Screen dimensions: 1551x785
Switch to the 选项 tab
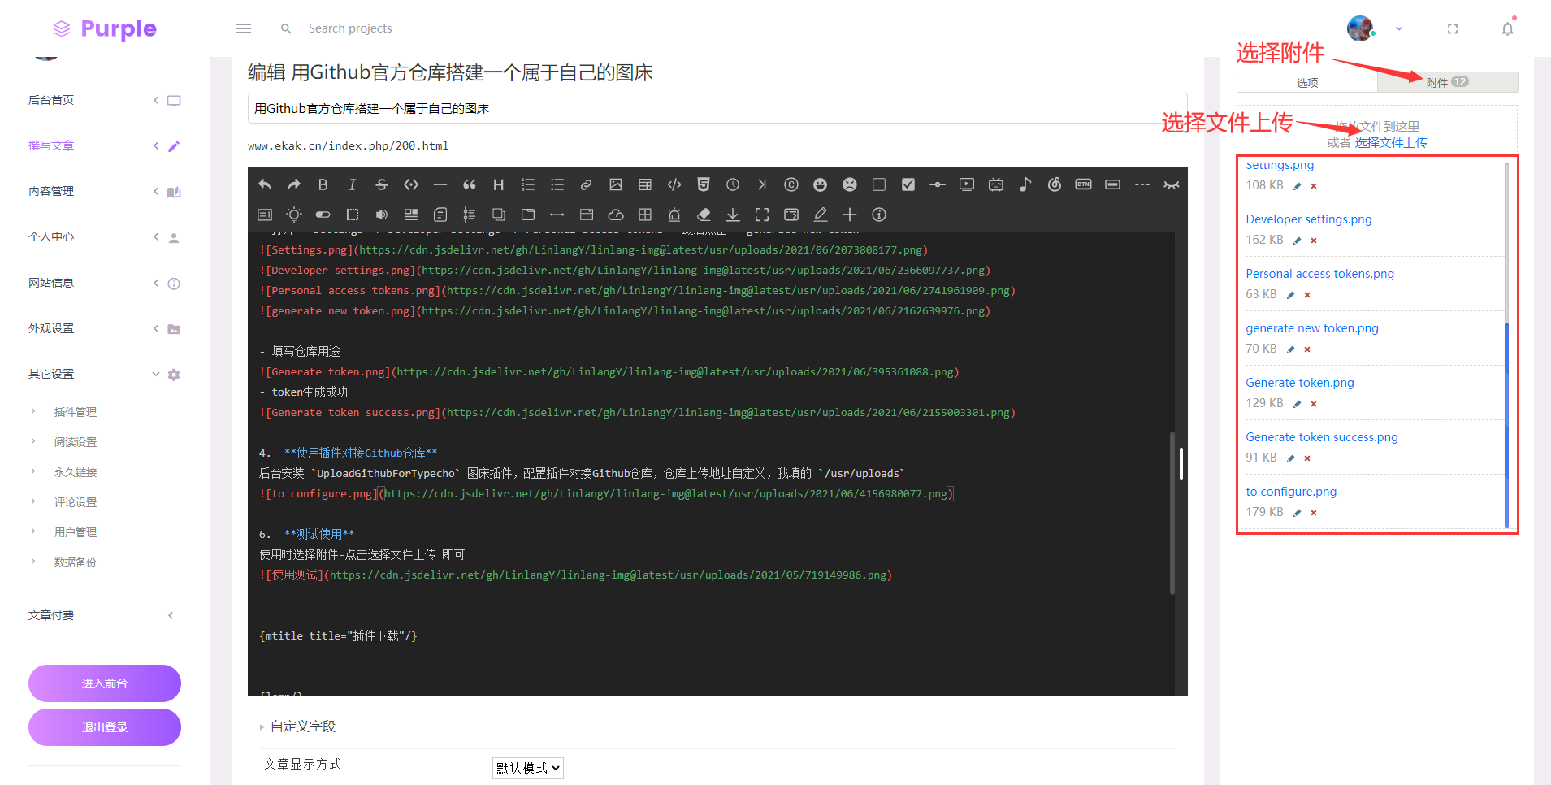[1306, 82]
